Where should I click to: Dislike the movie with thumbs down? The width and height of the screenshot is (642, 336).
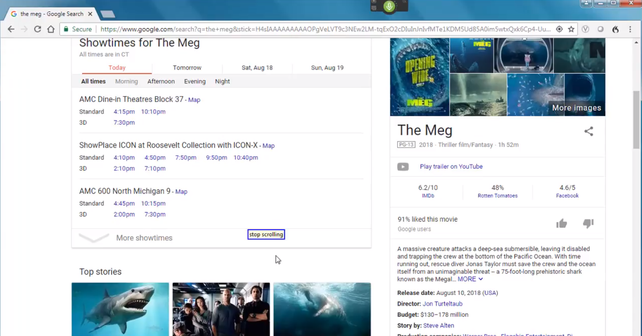(588, 223)
